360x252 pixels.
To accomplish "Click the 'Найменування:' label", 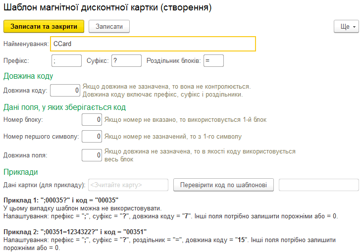I will coord(26,44).
